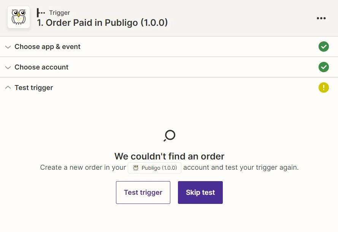
Task: Click the magnifying glass search icon
Action: [170, 136]
